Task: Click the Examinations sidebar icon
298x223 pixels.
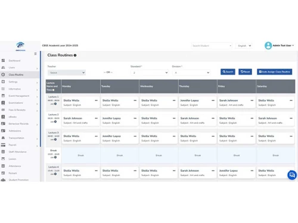Action: point(3,103)
